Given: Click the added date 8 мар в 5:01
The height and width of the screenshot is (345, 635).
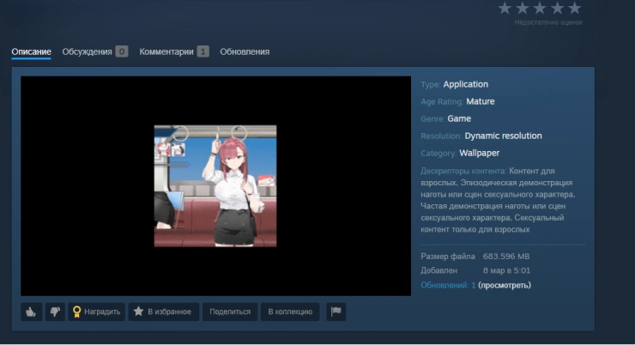Looking at the screenshot, I should pyautogui.click(x=506, y=270).
